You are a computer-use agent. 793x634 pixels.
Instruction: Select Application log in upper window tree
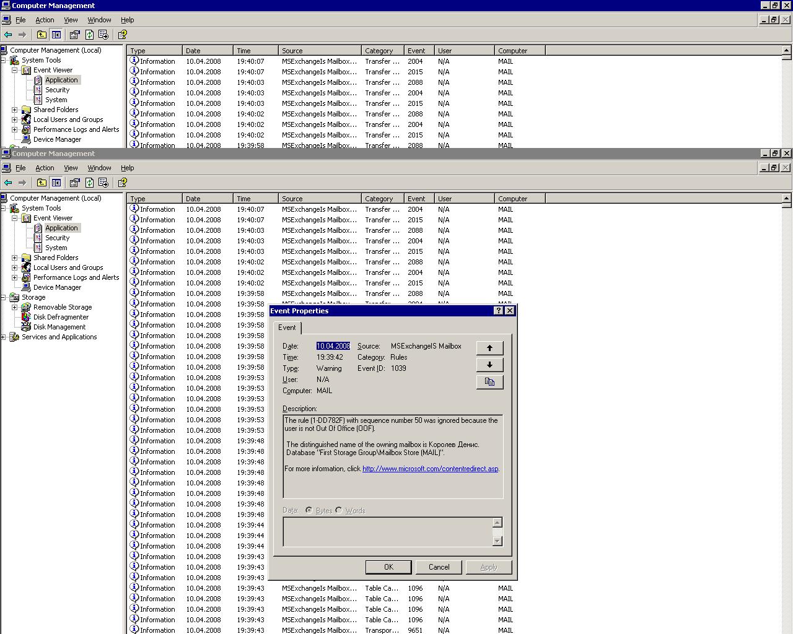(x=61, y=80)
